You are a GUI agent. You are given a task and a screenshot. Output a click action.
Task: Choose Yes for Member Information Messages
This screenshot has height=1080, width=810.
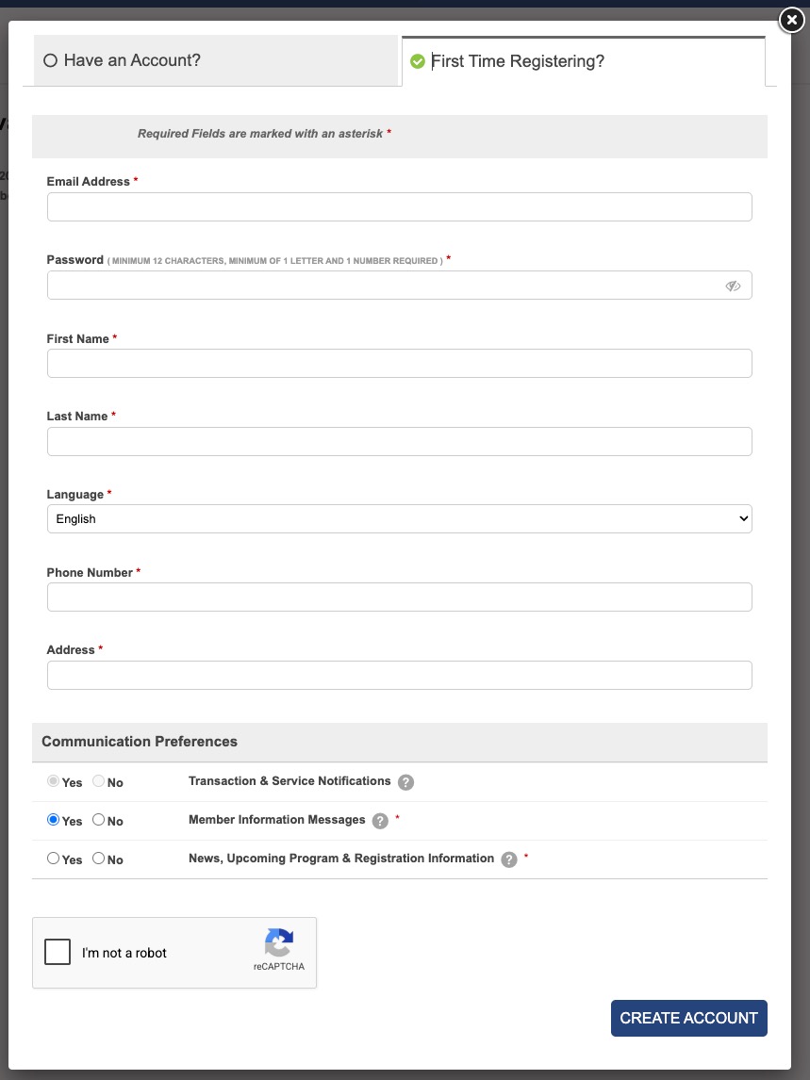point(53,820)
